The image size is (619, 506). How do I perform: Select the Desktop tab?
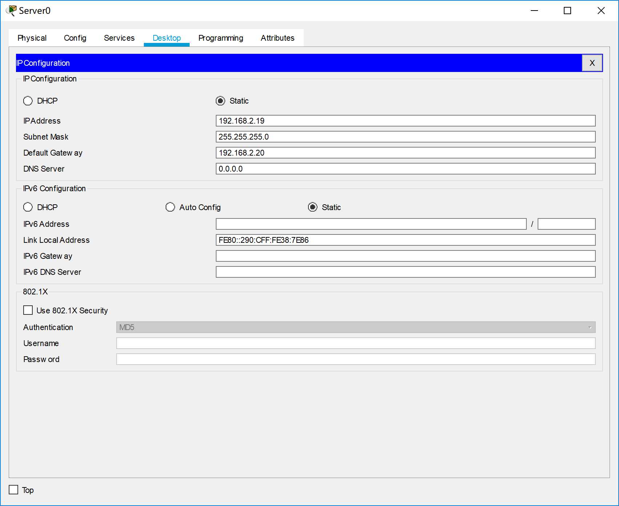[x=167, y=38]
